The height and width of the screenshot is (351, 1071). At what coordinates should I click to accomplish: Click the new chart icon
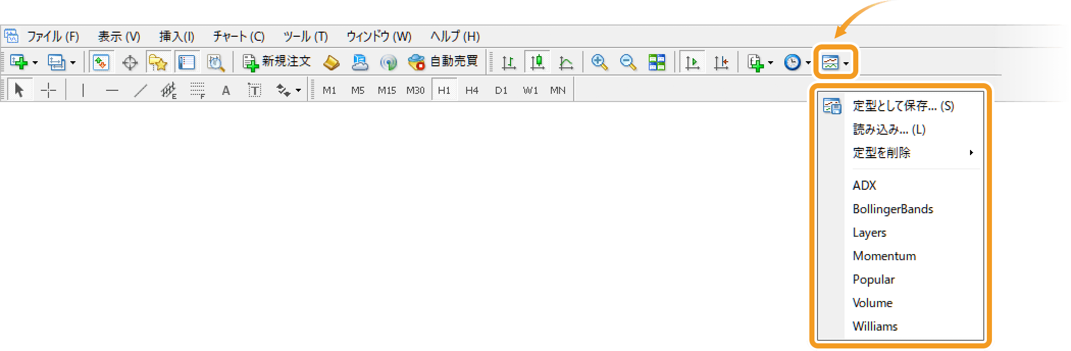(19, 62)
